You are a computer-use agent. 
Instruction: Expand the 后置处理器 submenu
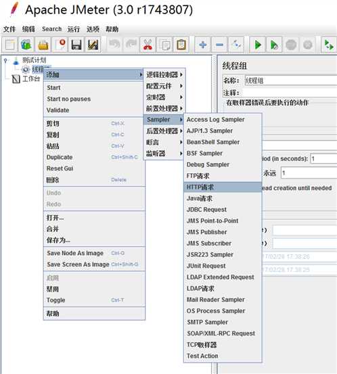[x=164, y=131]
